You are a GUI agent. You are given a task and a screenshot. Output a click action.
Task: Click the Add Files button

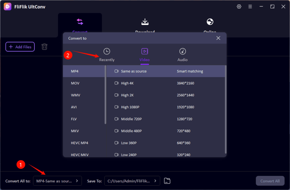(20, 47)
